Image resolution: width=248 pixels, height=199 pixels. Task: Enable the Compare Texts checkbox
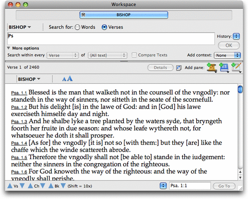click(134, 55)
